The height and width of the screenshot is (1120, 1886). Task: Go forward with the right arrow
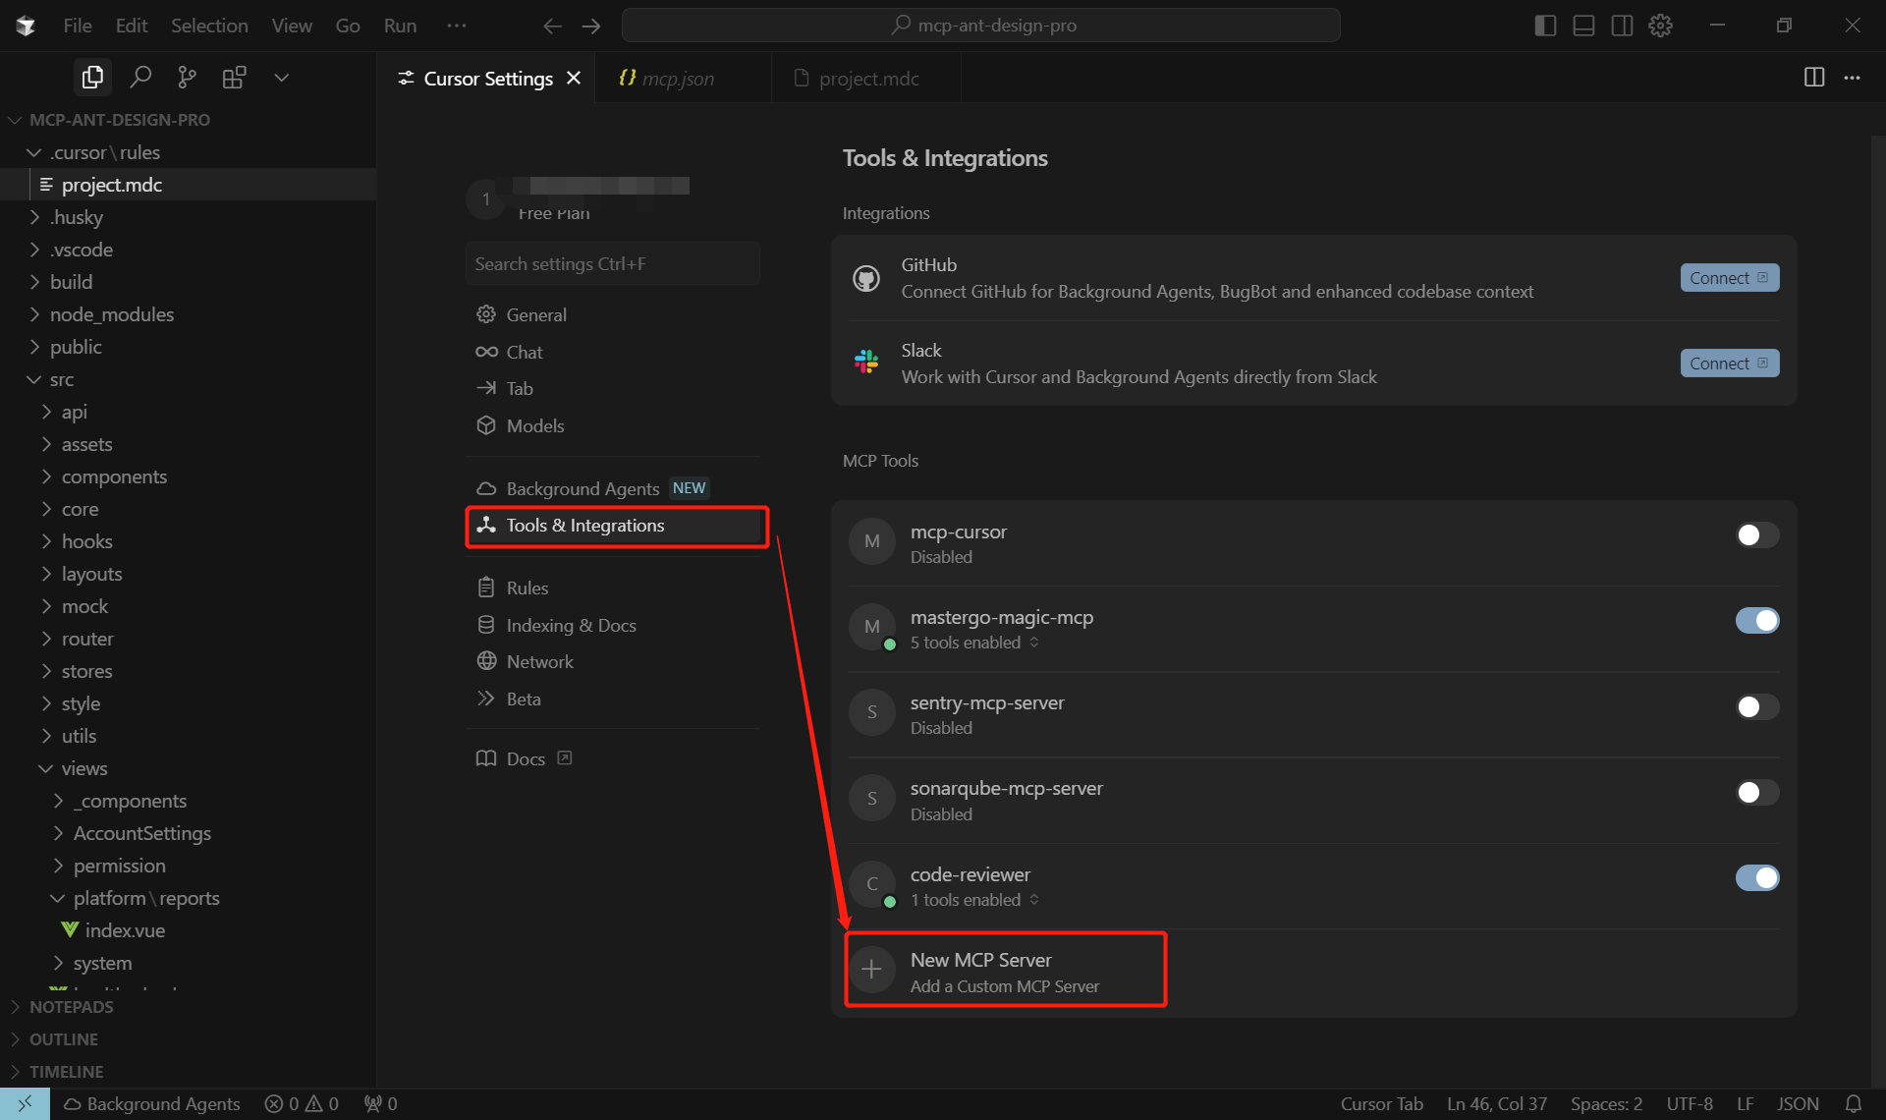[x=590, y=26]
